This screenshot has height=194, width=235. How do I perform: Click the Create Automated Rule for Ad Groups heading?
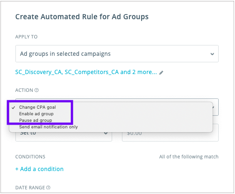[x=82, y=17]
